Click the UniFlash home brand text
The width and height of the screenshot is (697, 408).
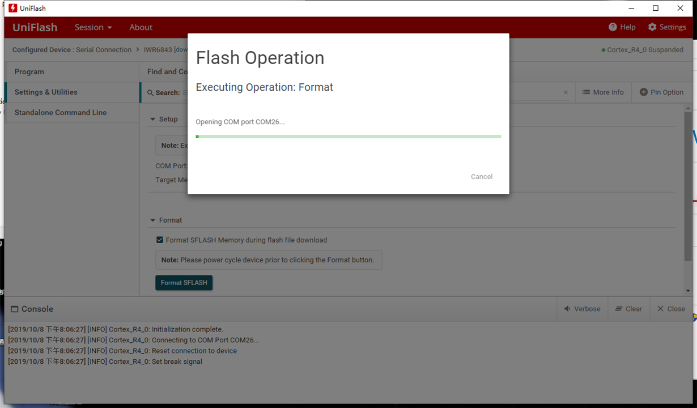point(35,27)
